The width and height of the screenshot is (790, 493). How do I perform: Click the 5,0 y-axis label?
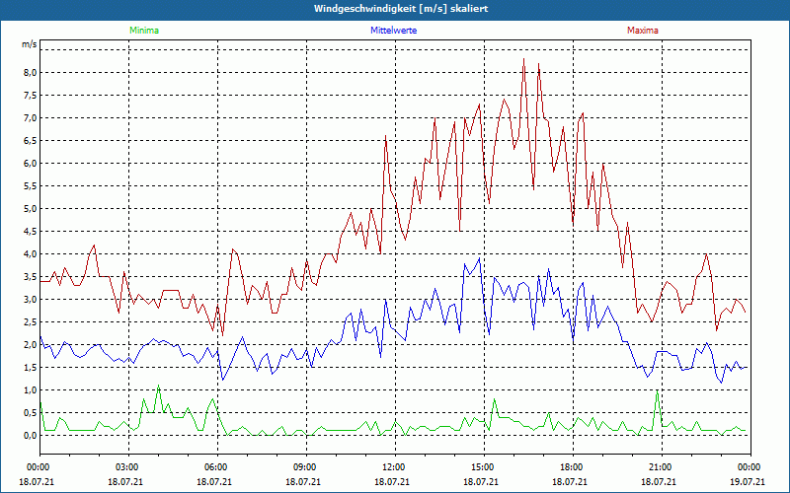coord(31,208)
